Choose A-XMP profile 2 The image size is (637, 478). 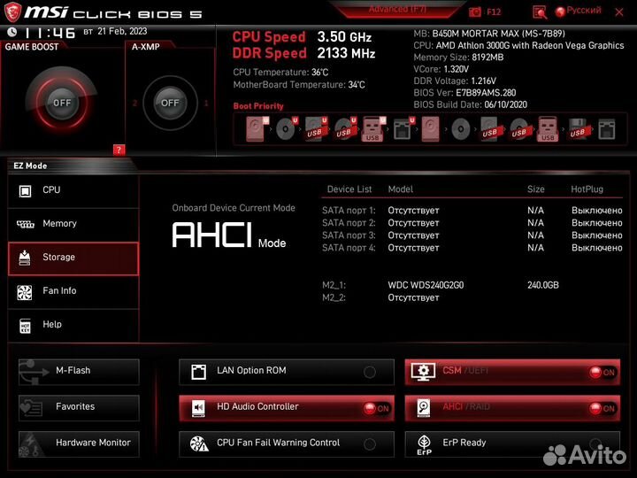pos(134,103)
